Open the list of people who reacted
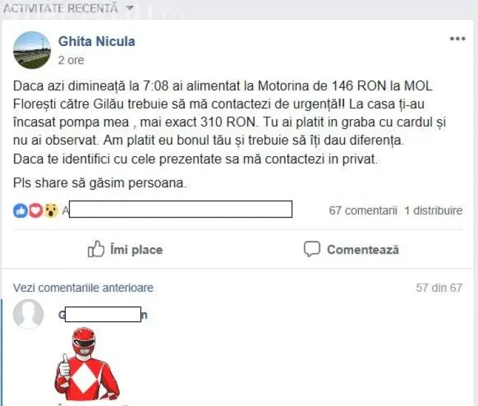This screenshot has height=406, width=478. (177, 210)
